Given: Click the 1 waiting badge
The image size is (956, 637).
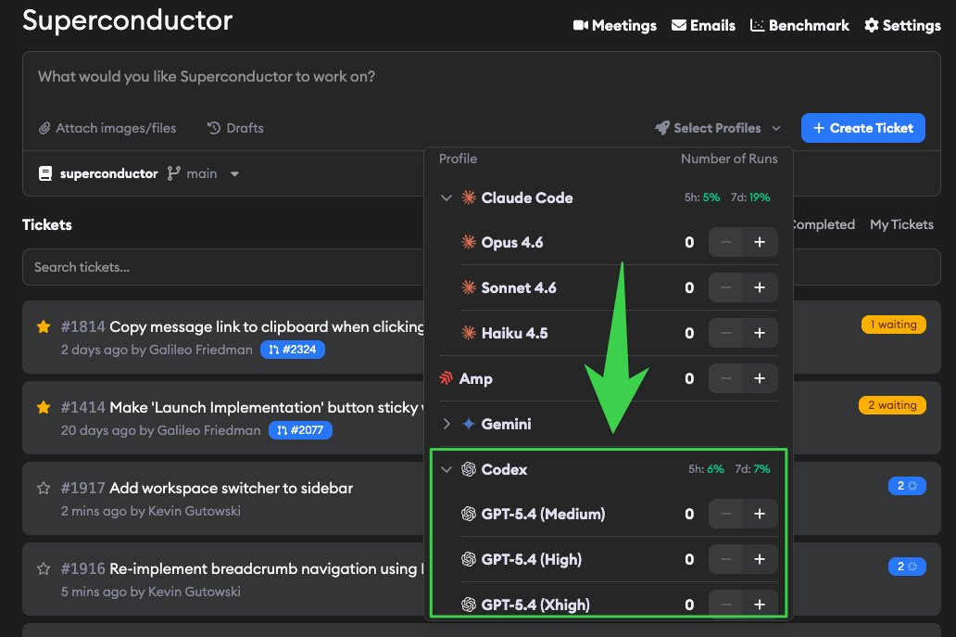Looking at the screenshot, I should pos(894,325).
